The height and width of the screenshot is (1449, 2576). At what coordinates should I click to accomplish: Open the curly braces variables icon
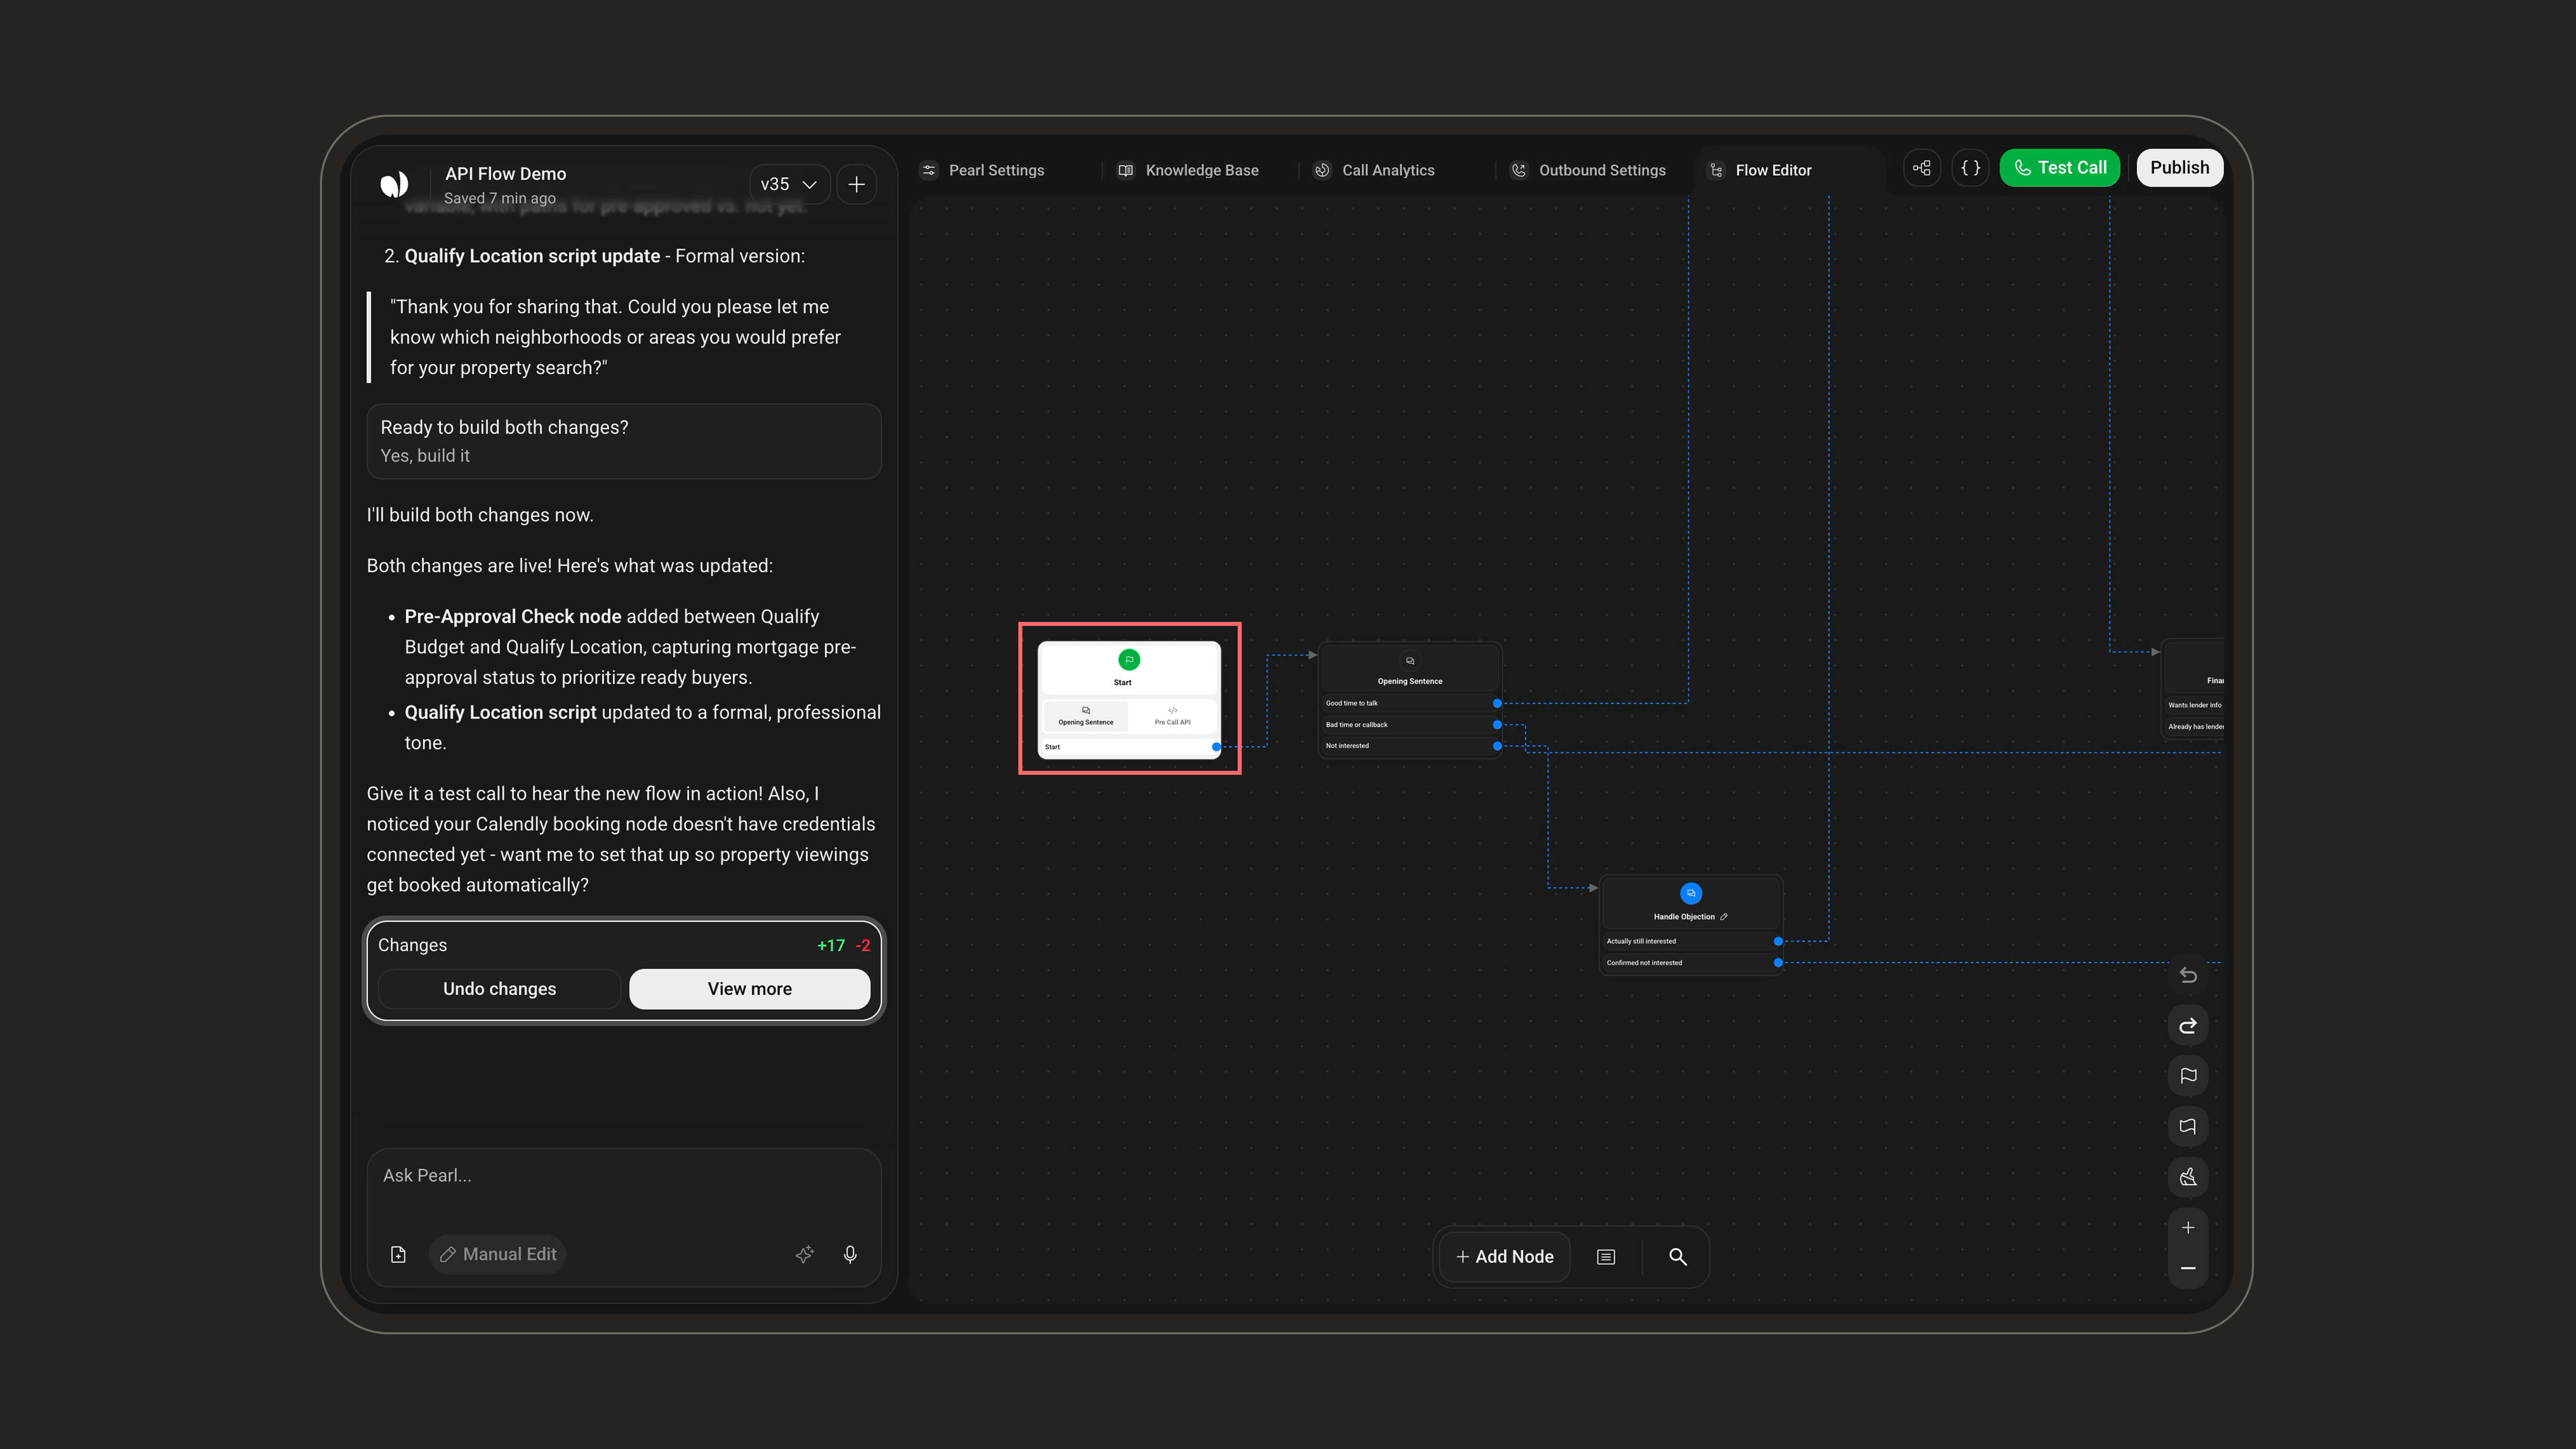coord(1970,168)
